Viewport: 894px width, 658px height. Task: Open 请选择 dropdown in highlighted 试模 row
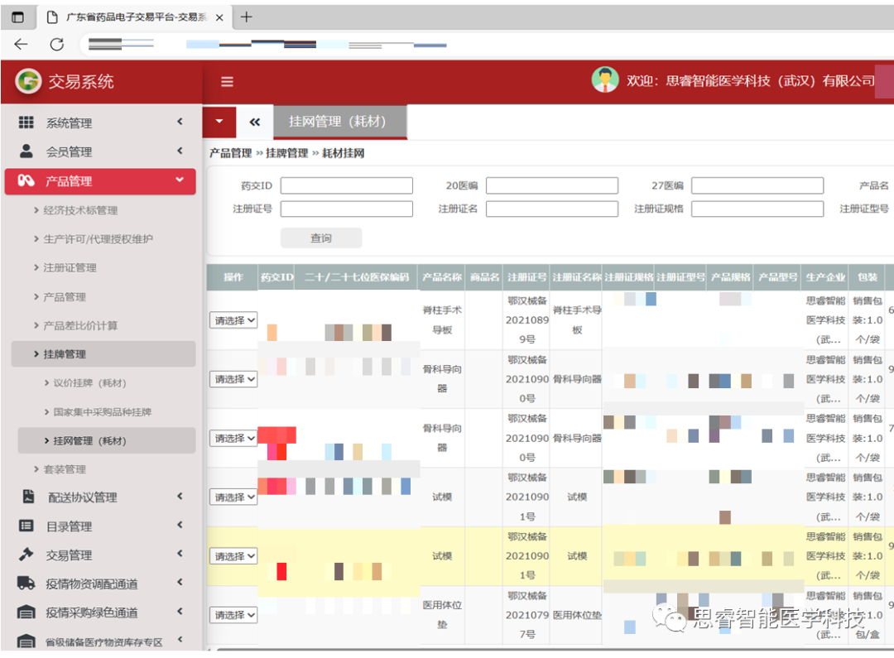click(x=233, y=556)
